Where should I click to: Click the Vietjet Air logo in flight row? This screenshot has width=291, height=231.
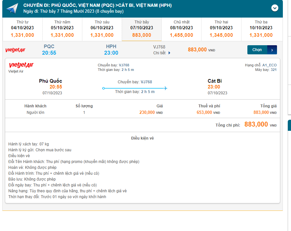tap(15, 50)
